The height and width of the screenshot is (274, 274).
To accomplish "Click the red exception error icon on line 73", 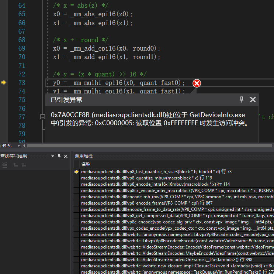I will pos(197,83).
